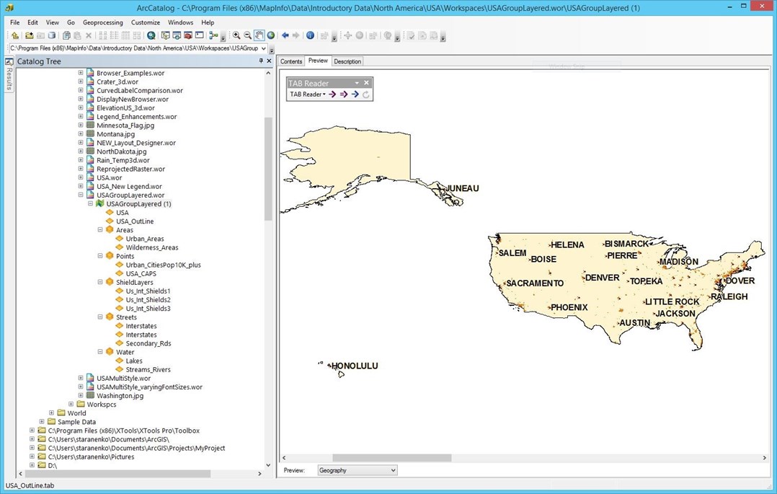Expand the Sample Data folder
777x494 pixels.
(x=42, y=422)
